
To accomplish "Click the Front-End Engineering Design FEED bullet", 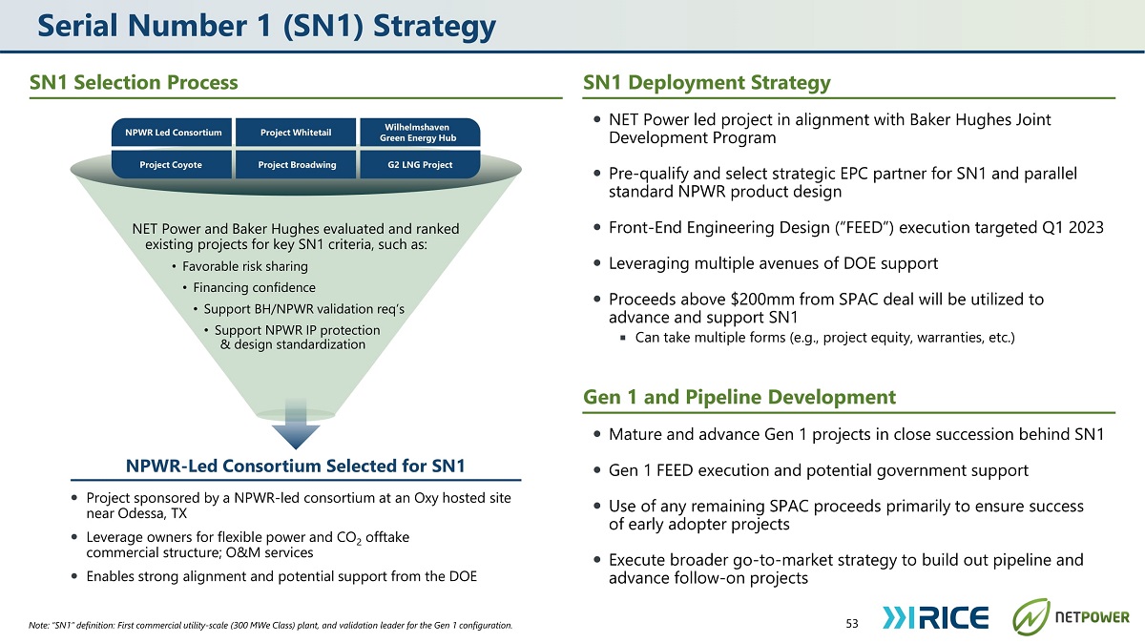I will [847, 227].
